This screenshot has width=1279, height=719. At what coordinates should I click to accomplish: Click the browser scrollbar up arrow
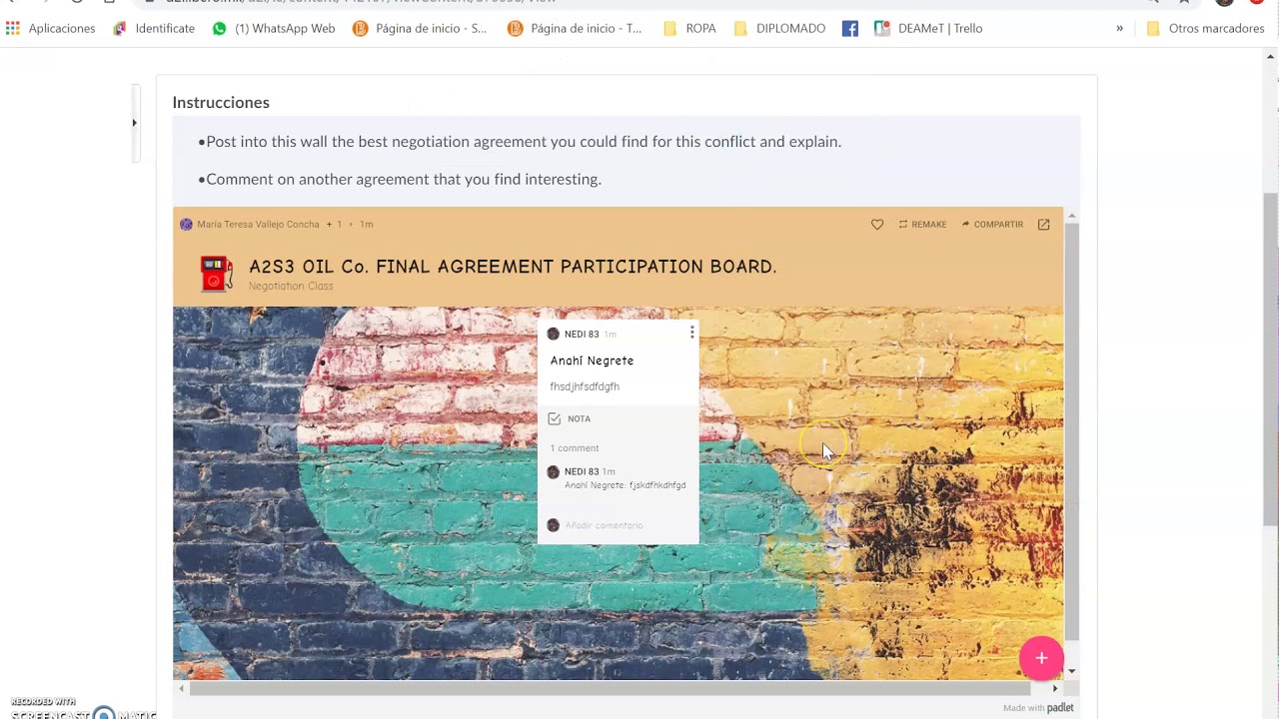[1271, 57]
